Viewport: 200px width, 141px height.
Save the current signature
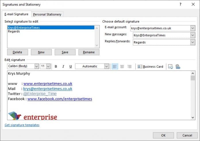coord(65,52)
